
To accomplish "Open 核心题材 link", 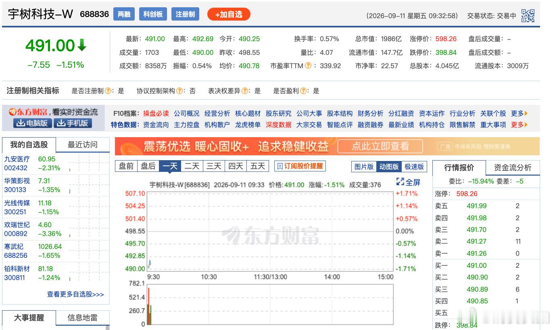I will tap(248, 113).
